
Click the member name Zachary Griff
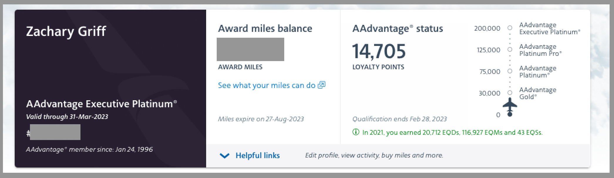[66, 32]
